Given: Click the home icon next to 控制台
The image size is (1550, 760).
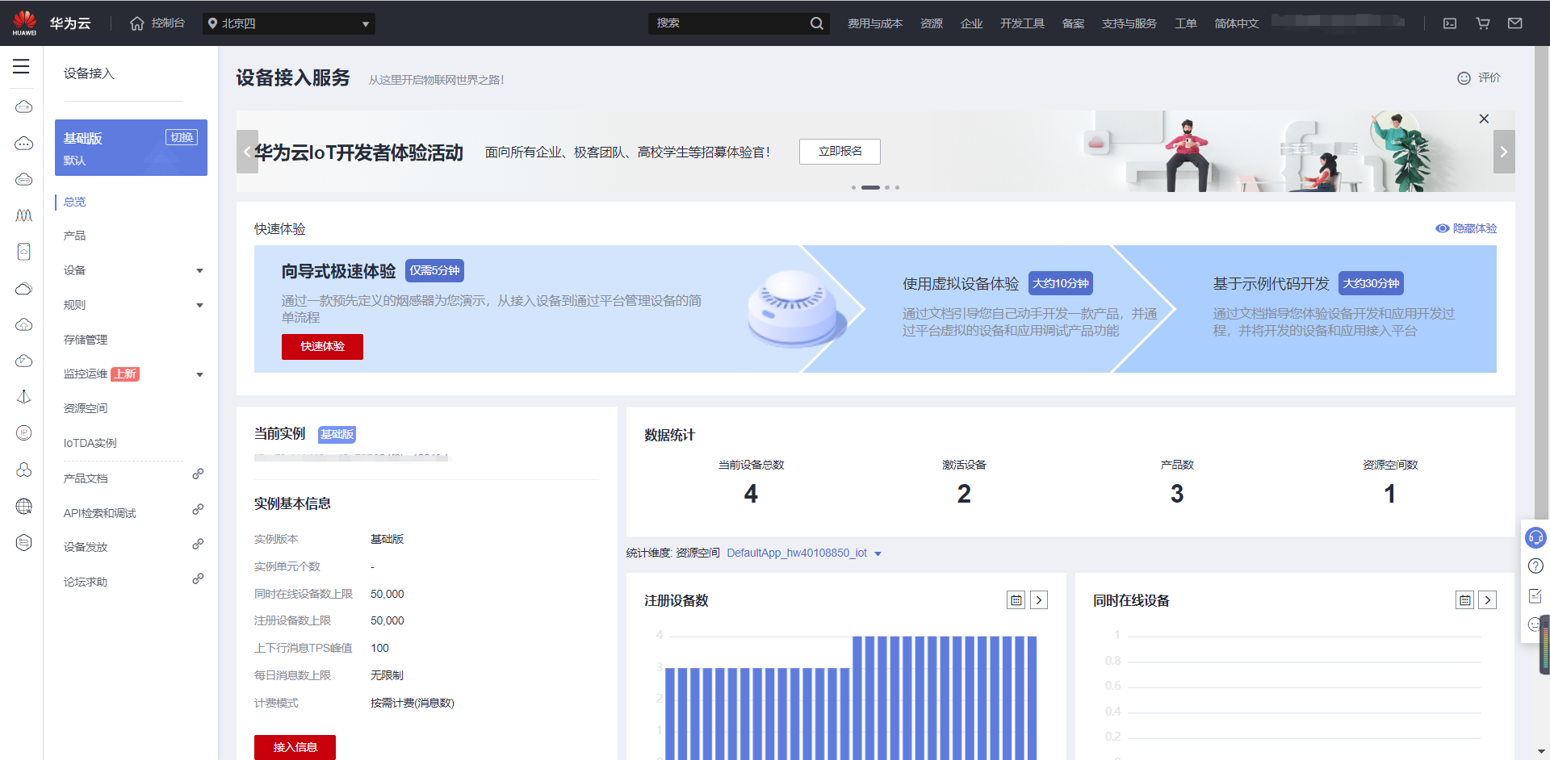Looking at the screenshot, I should 137,23.
